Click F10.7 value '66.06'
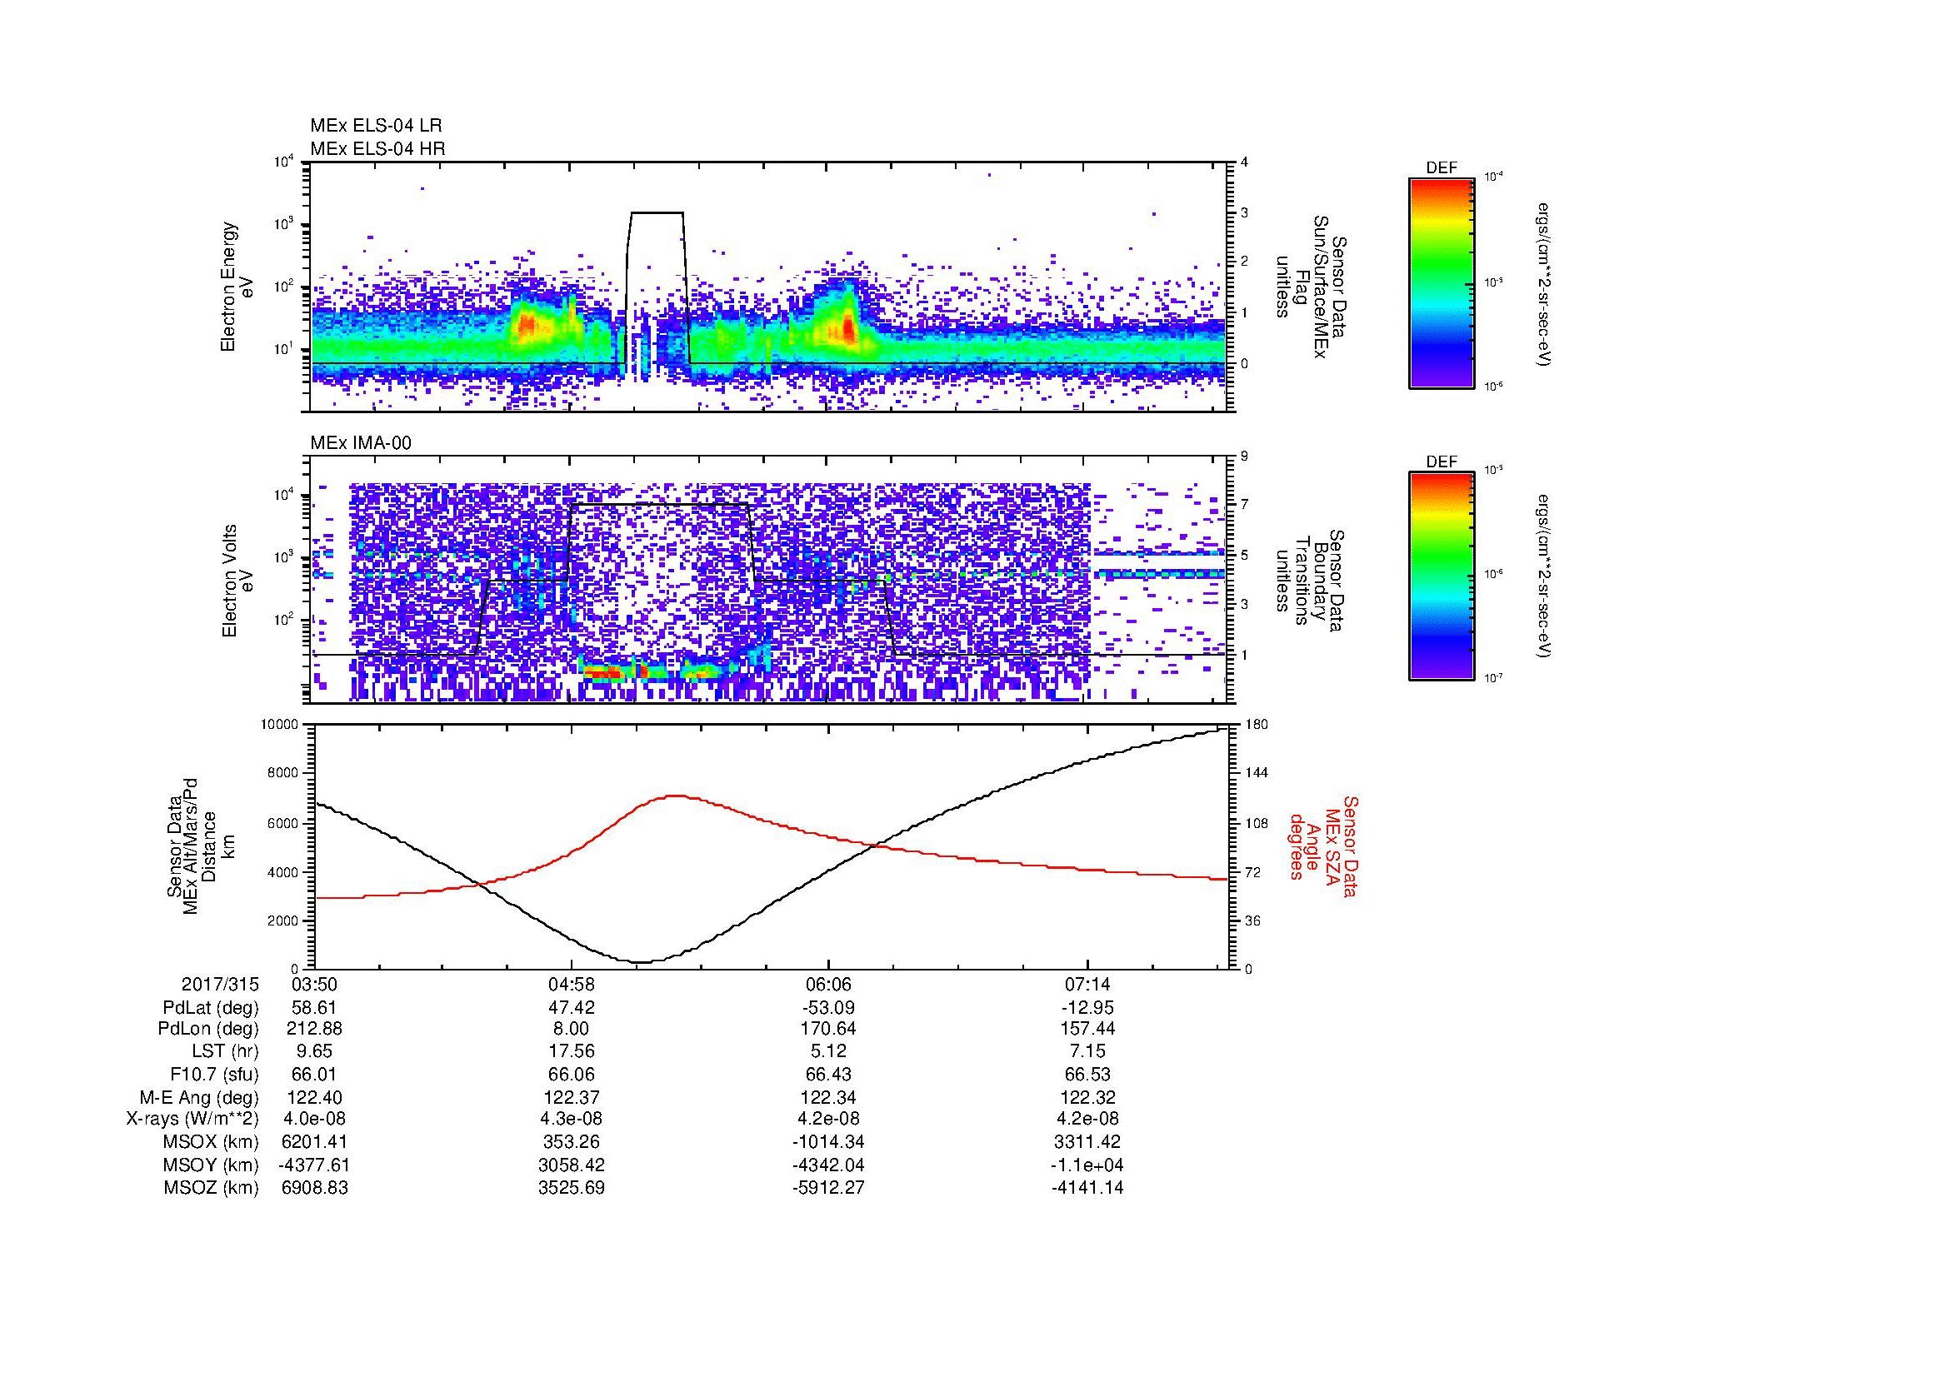 point(572,1075)
